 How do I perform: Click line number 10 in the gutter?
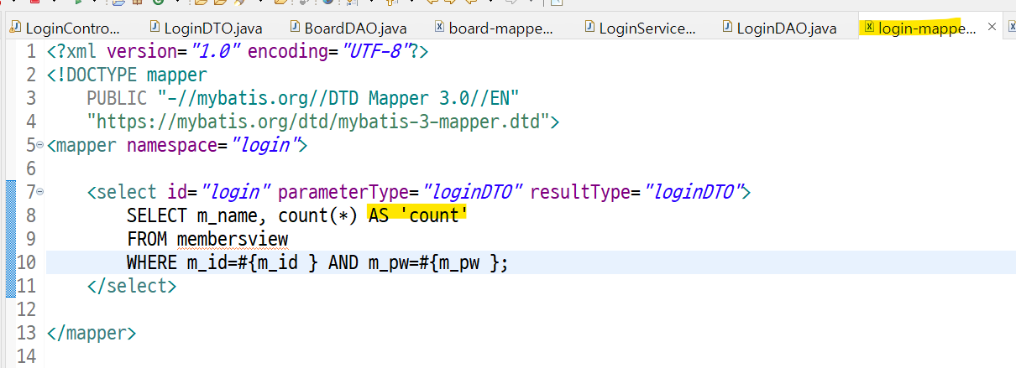26,262
